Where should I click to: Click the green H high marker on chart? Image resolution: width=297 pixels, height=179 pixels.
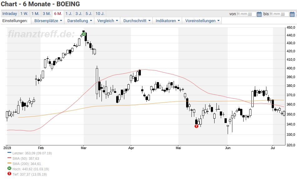pos(84,34)
